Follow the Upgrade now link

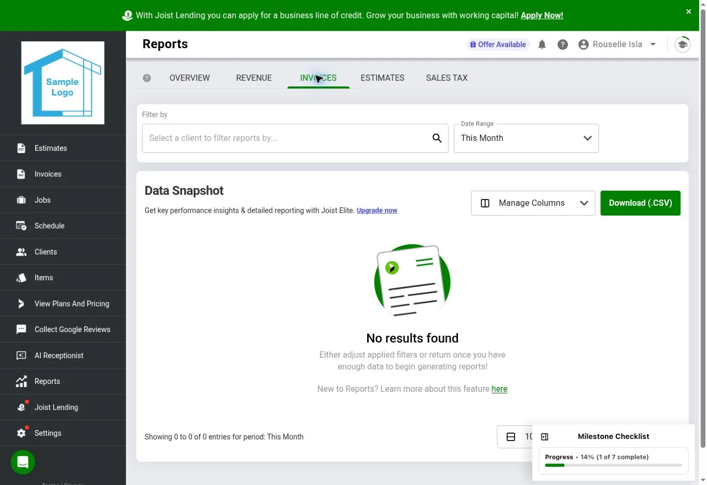coord(377,211)
